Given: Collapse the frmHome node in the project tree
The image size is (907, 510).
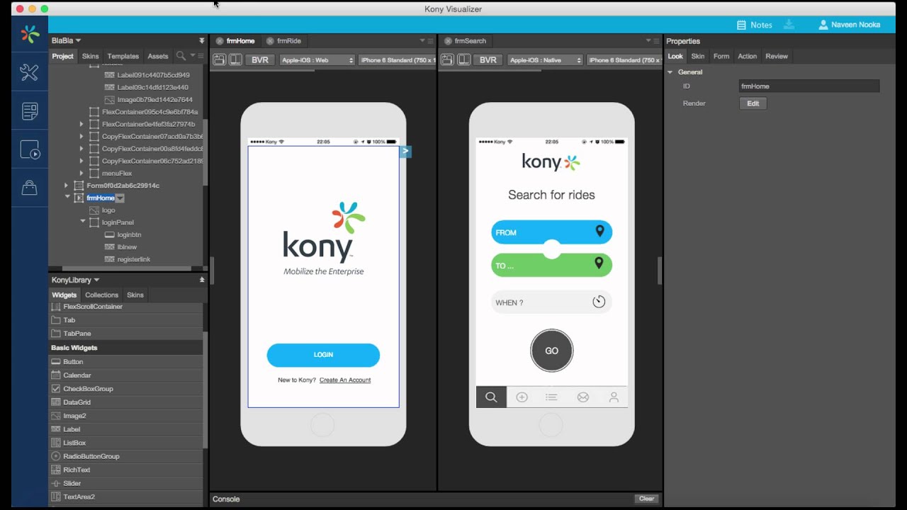Looking at the screenshot, I should (x=67, y=198).
